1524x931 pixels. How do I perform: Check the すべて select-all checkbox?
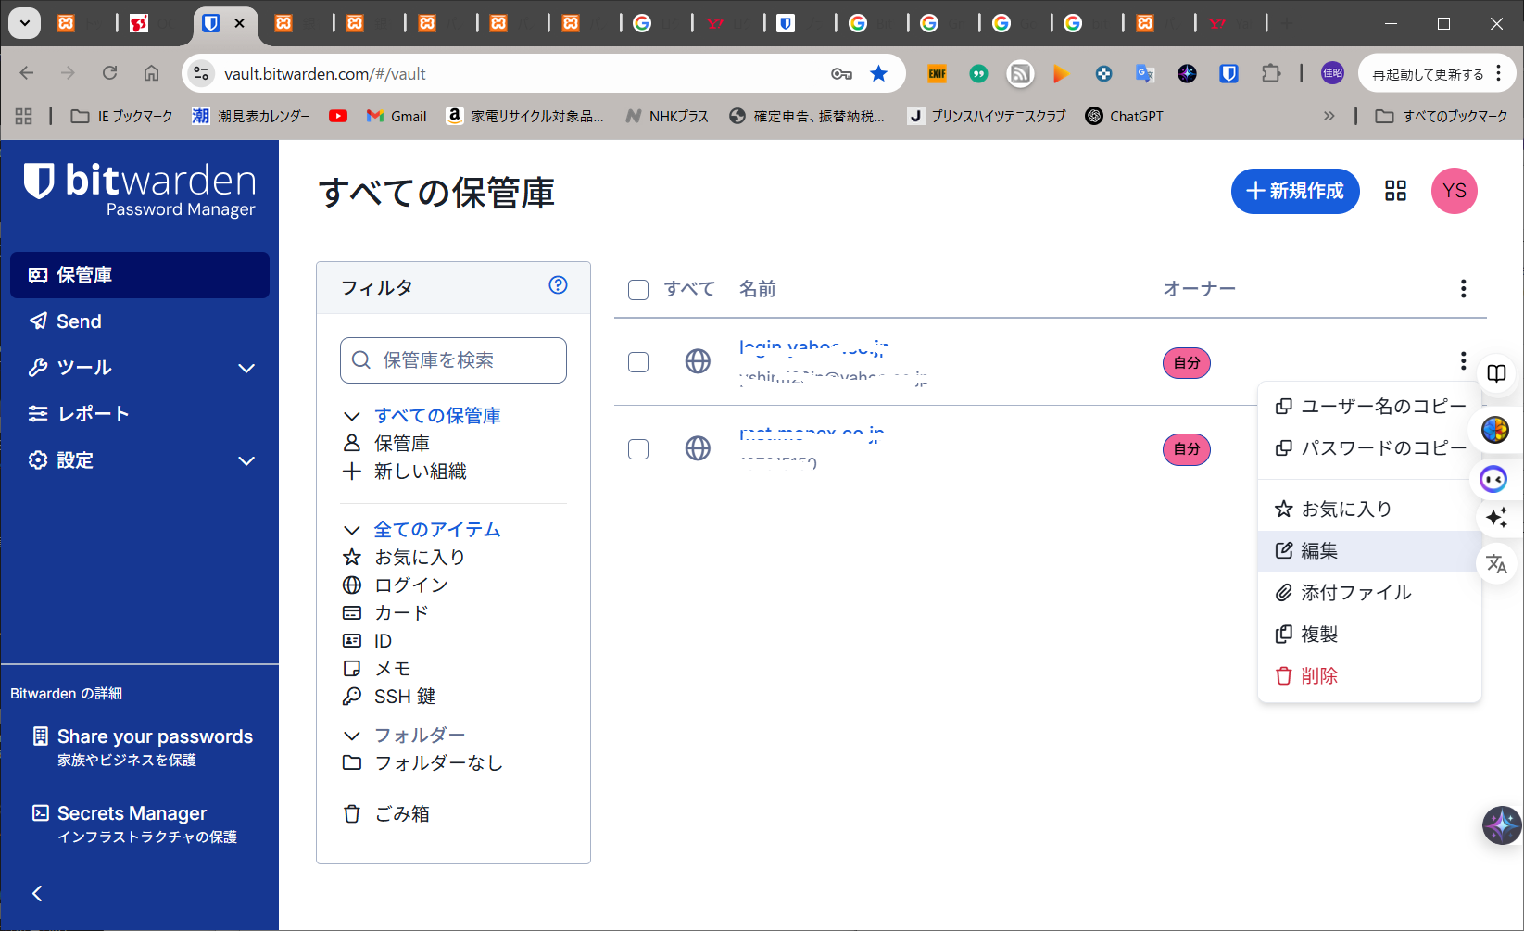click(x=638, y=290)
